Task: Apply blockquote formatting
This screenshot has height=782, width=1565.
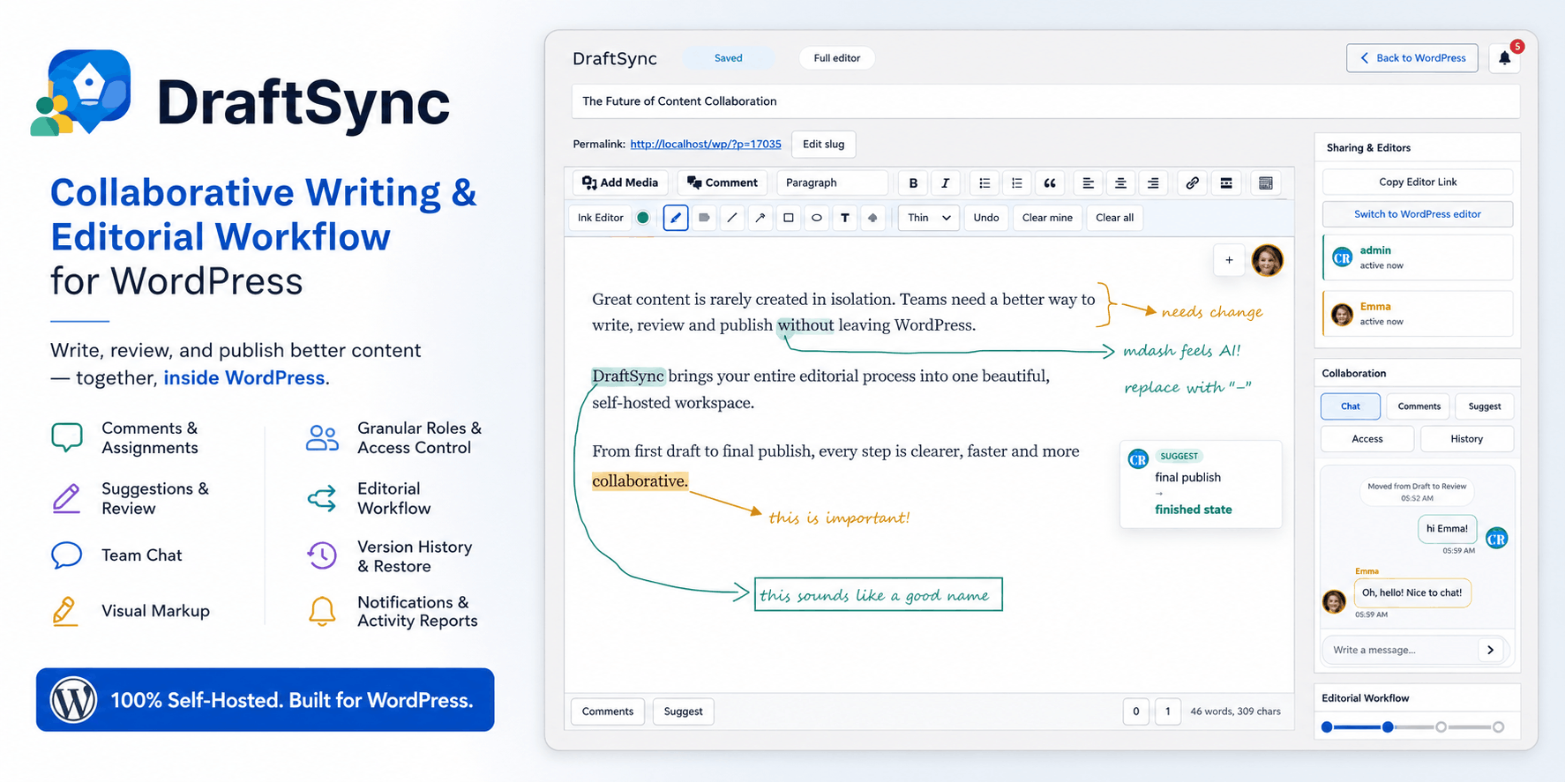Action: point(1050,182)
